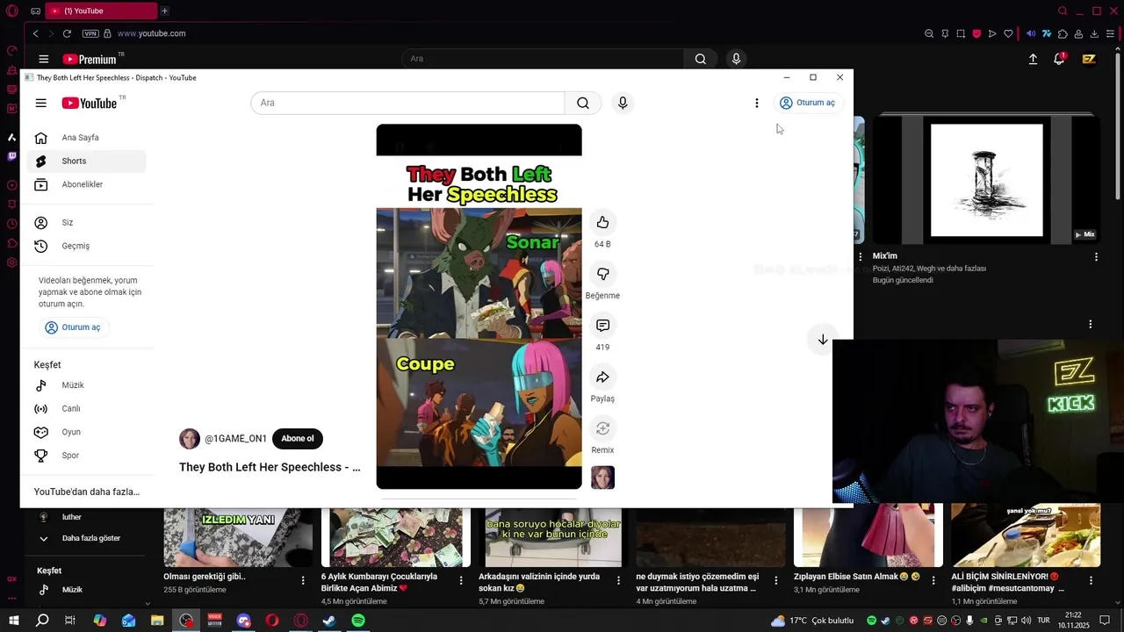Open Spotify from the Windows taskbar
Screen dimensions: 1124x632
pos(358,621)
